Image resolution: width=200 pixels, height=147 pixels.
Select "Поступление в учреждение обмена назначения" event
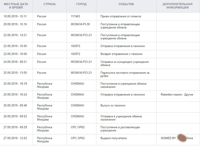pyautogui.click(x=123, y=85)
